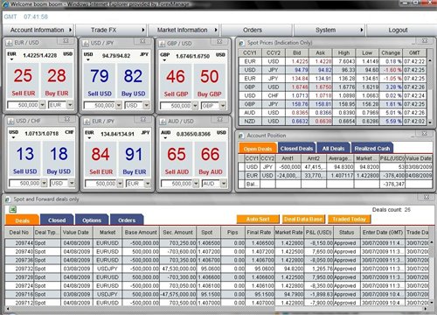This screenshot has width=437, height=315.
Task: Select Open Deals tab in Account Position
Action: point(258,149)
